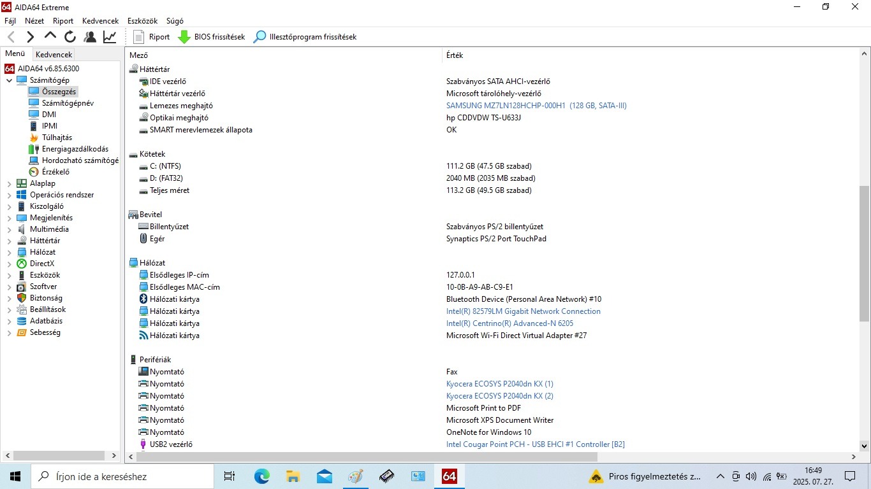Click the taskbar search box
Viewport: 871px width, 489px height.
click(122, 476)
